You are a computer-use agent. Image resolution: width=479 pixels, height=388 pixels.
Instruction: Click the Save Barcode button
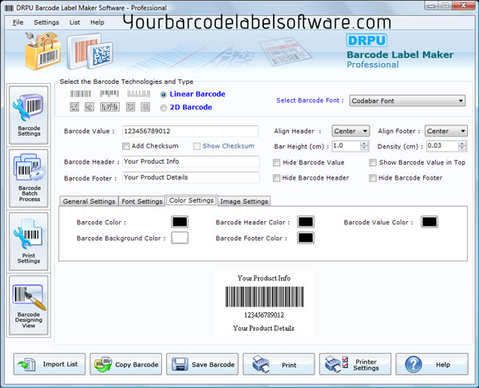click(202, 364)
